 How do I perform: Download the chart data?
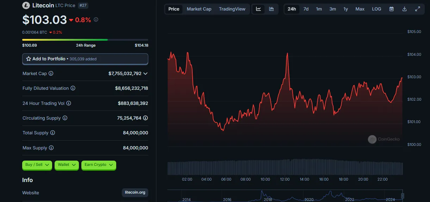click(x=404, y=9)
